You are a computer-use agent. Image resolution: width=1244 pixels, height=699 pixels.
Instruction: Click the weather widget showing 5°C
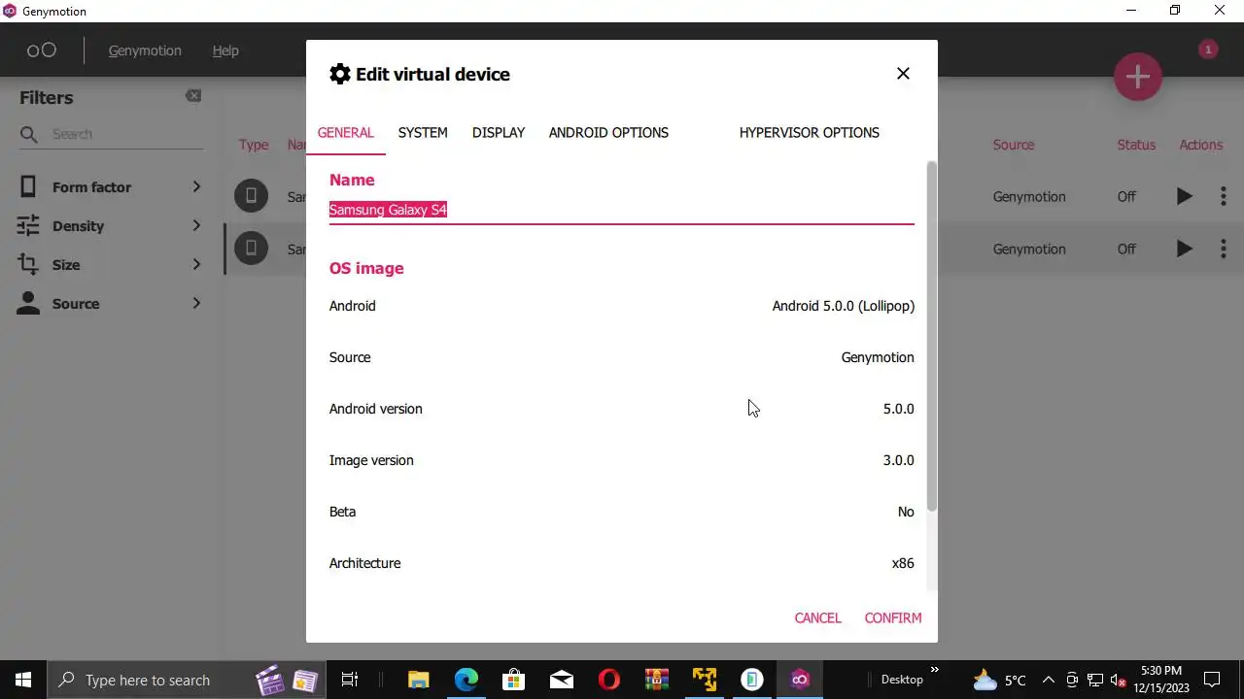[998, 680]
